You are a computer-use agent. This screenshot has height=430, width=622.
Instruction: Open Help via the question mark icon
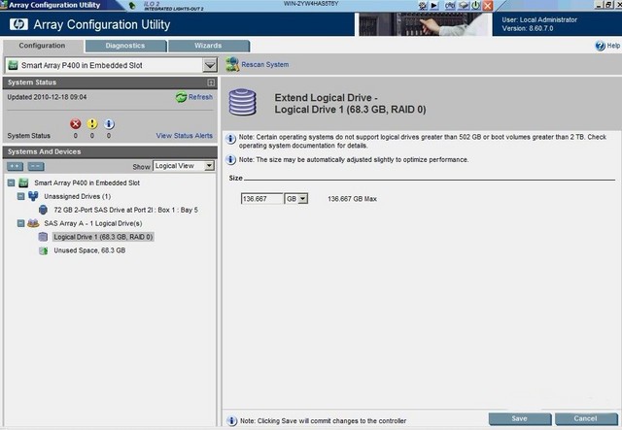pyautogui.click(x=600, y=46)
